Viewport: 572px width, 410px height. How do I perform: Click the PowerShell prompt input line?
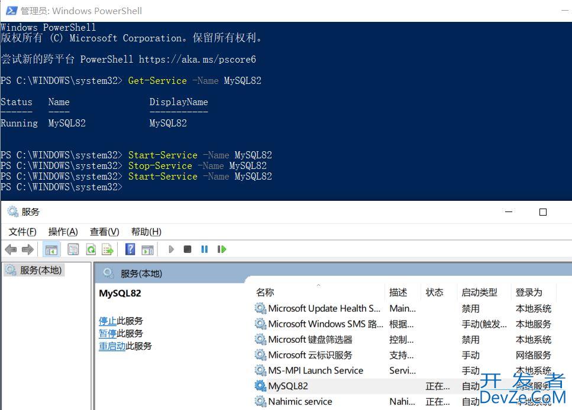pyautogui.click(x=62, y=187)
